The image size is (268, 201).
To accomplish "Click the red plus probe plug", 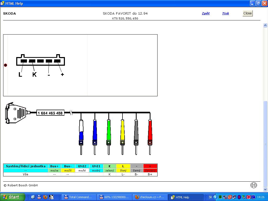I will 150,137.
